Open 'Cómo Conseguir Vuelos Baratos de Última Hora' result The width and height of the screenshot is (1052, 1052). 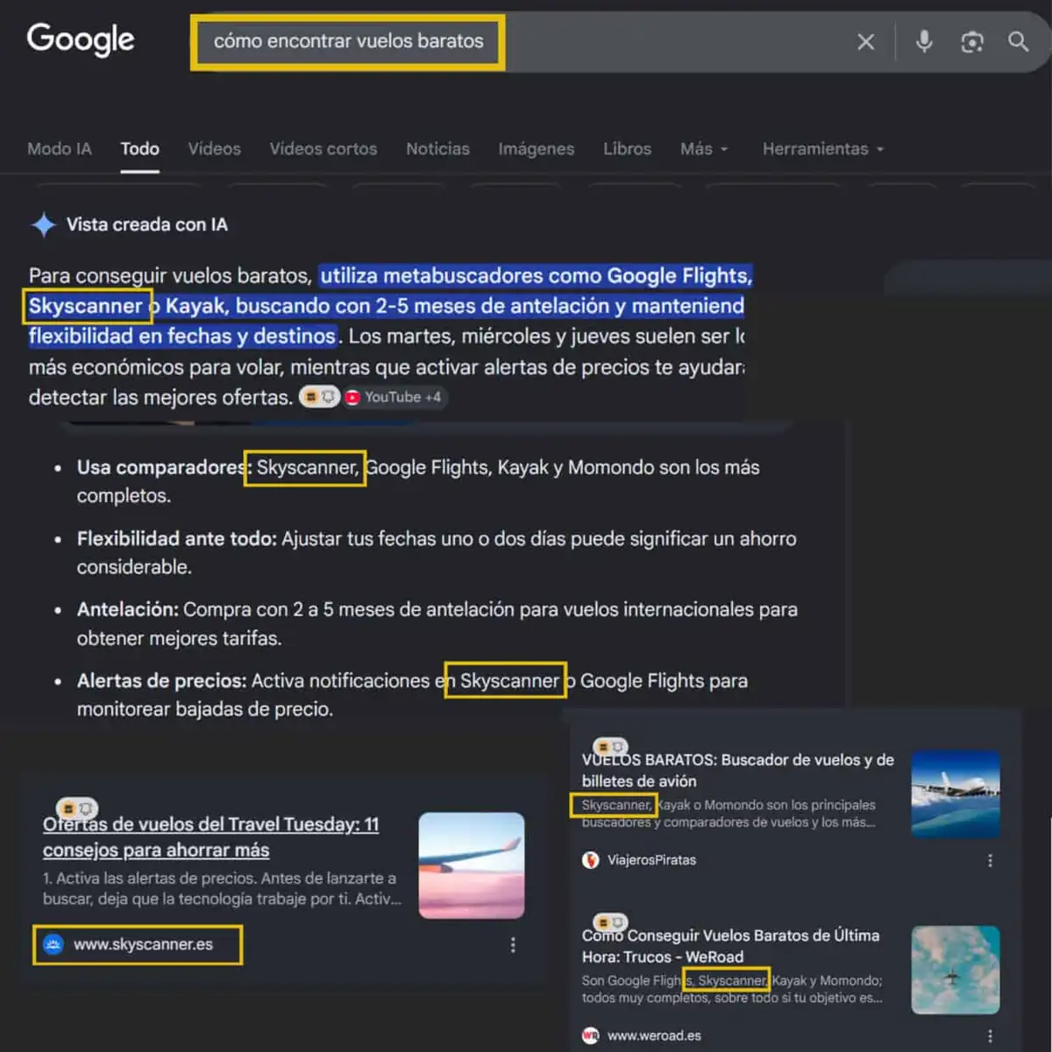click(730, 946)
